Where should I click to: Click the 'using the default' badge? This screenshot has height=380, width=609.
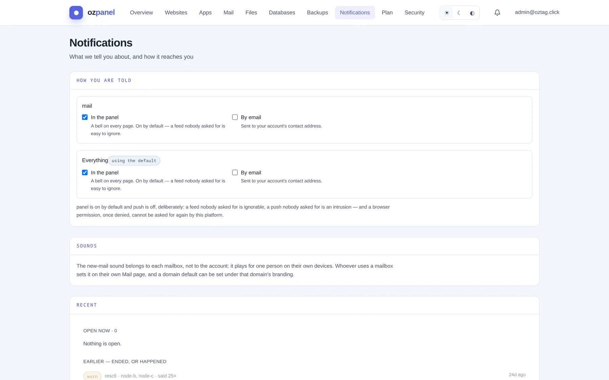[134, 161]
